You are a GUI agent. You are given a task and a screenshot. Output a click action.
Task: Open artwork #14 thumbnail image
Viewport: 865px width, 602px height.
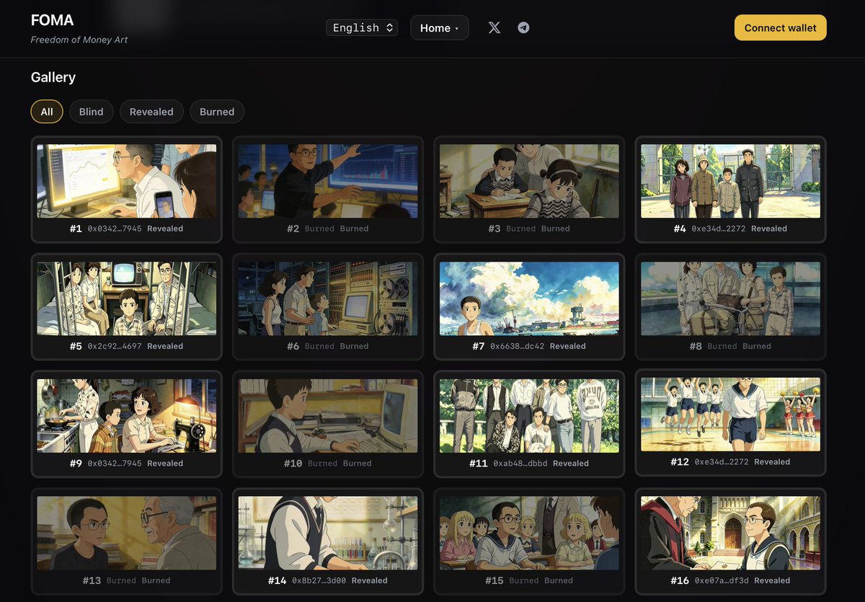[x=328, y=533]
